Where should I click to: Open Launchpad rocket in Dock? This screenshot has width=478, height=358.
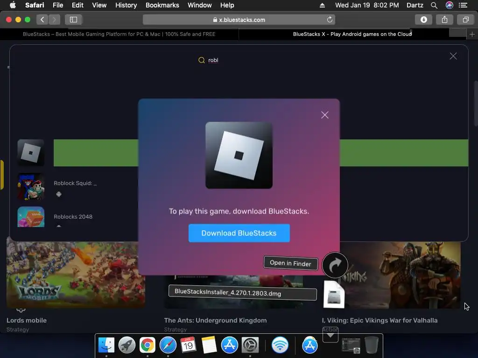(127, 345)
